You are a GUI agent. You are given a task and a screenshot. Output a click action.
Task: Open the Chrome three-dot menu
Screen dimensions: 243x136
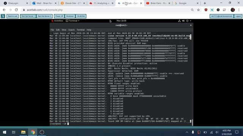239,10
